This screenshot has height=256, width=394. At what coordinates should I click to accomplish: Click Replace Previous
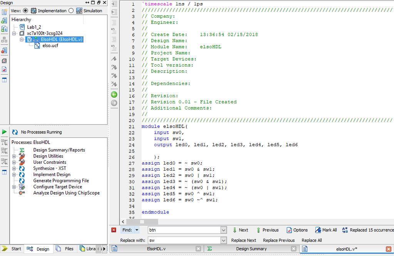[x=279, y=241]
